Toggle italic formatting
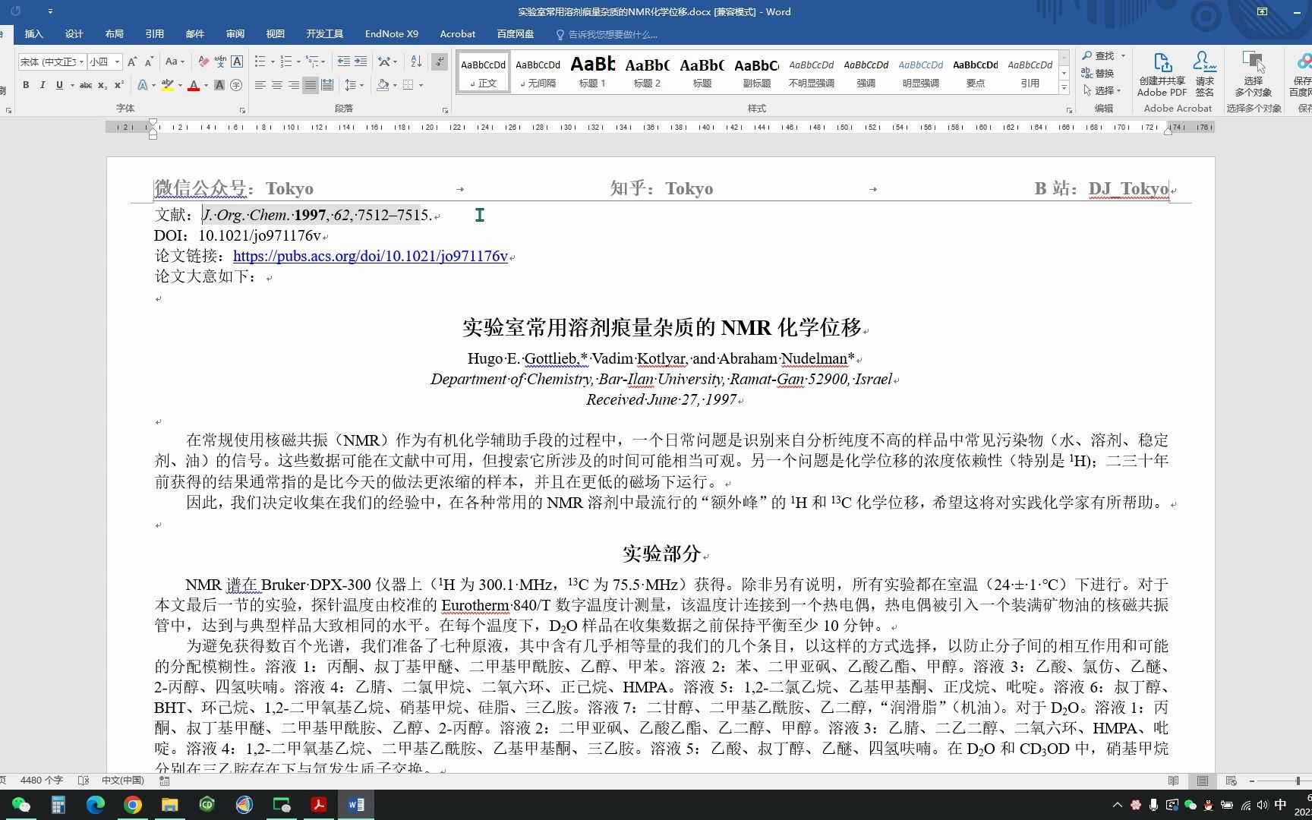The width and height of the screenshot is (1312, 820). [x=43, y=85]
